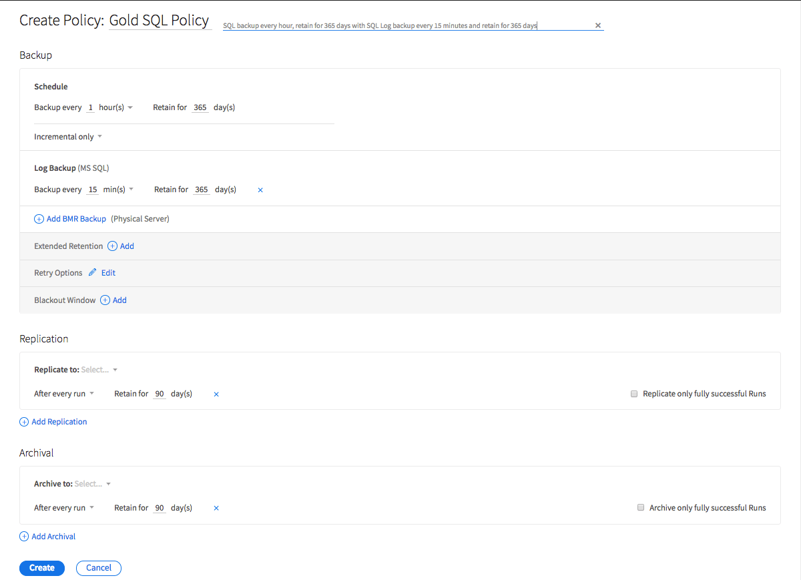Delete the replication row using X icon
Screen dimensions: 801x580
click(x=216, y=394)
